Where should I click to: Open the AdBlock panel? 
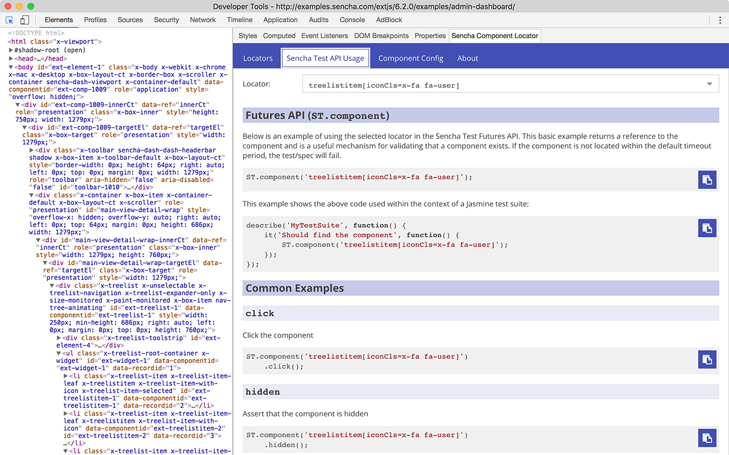point(389,20)
